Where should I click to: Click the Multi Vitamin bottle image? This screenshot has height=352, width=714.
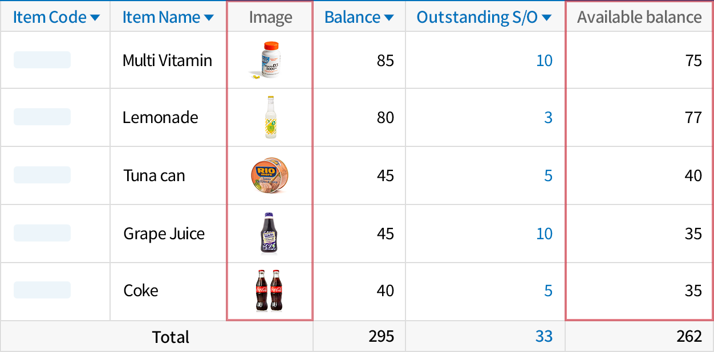tap(269, 59)
